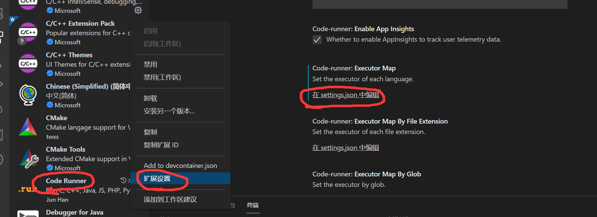Open settings.json link under Executor Map

(x=346, y=95)
